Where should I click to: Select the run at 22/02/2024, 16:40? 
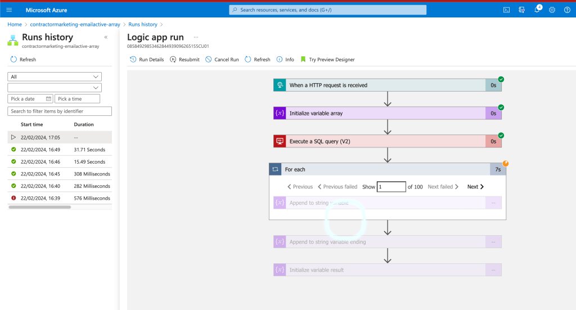[x=60, y=186]
